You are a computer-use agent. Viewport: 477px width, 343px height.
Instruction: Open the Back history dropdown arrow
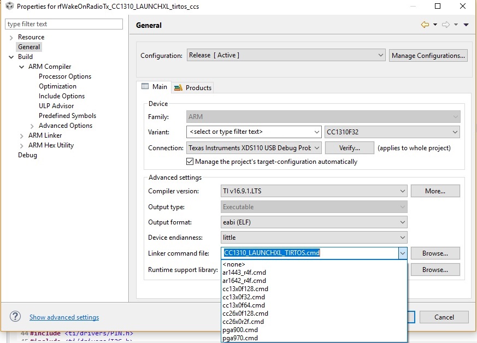coord(435,25)
